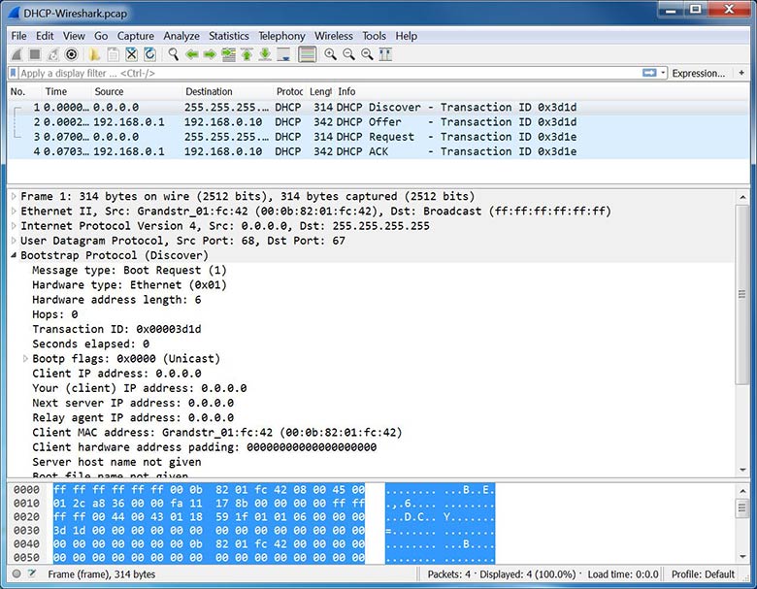
Task: Click the capture options gear icon
Action: (71, 54)
